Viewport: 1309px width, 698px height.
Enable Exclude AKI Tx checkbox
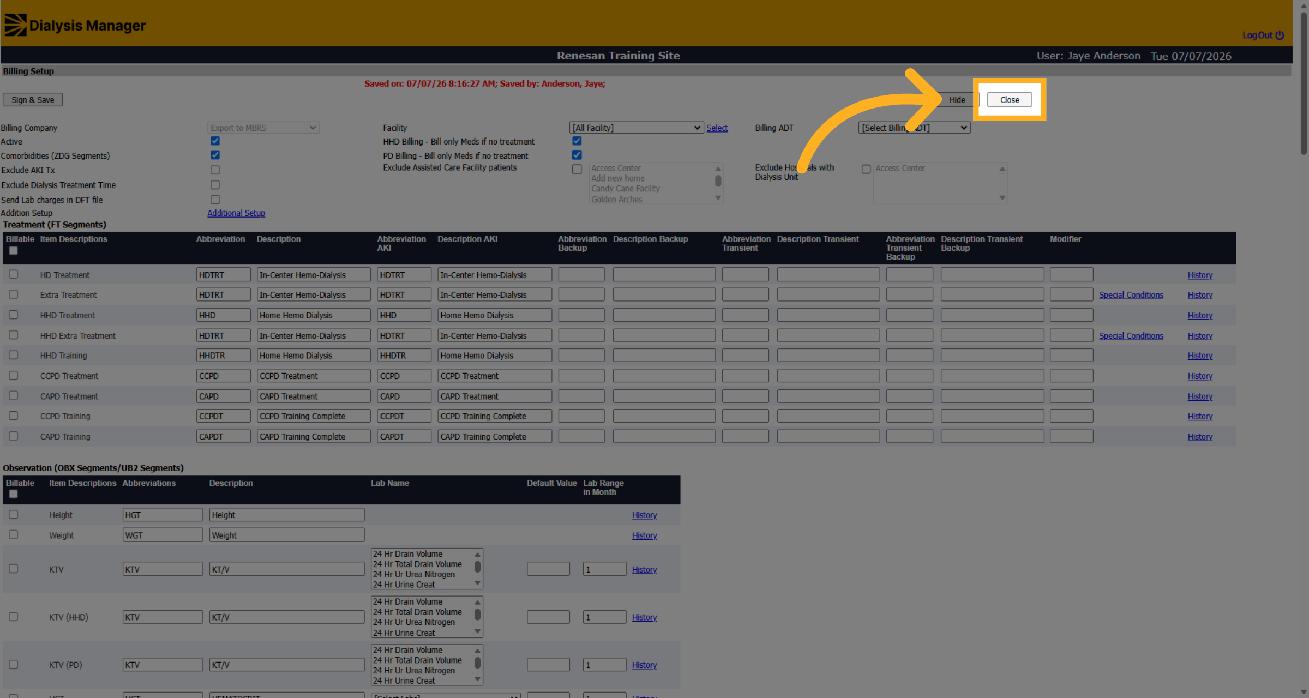215,170
